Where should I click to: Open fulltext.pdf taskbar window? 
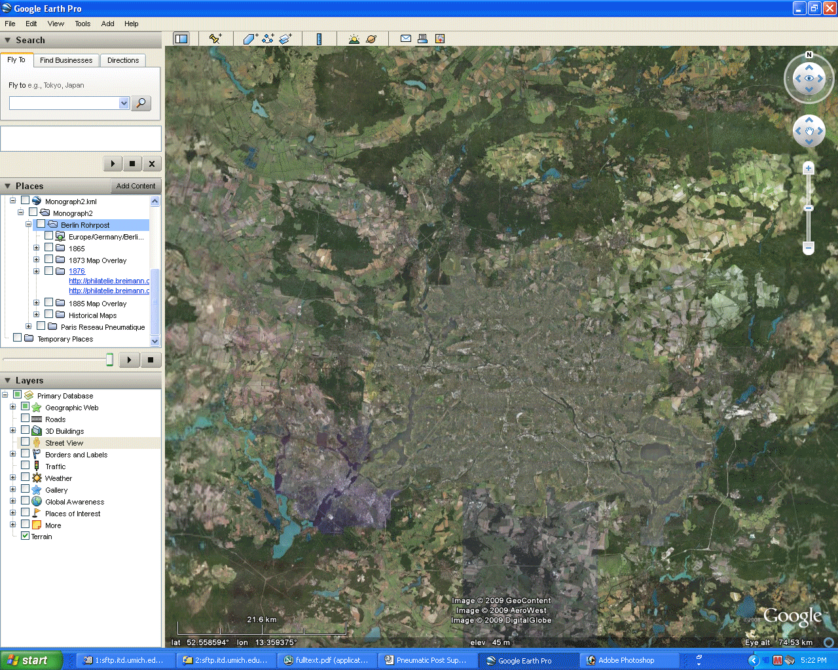point(327,660)
